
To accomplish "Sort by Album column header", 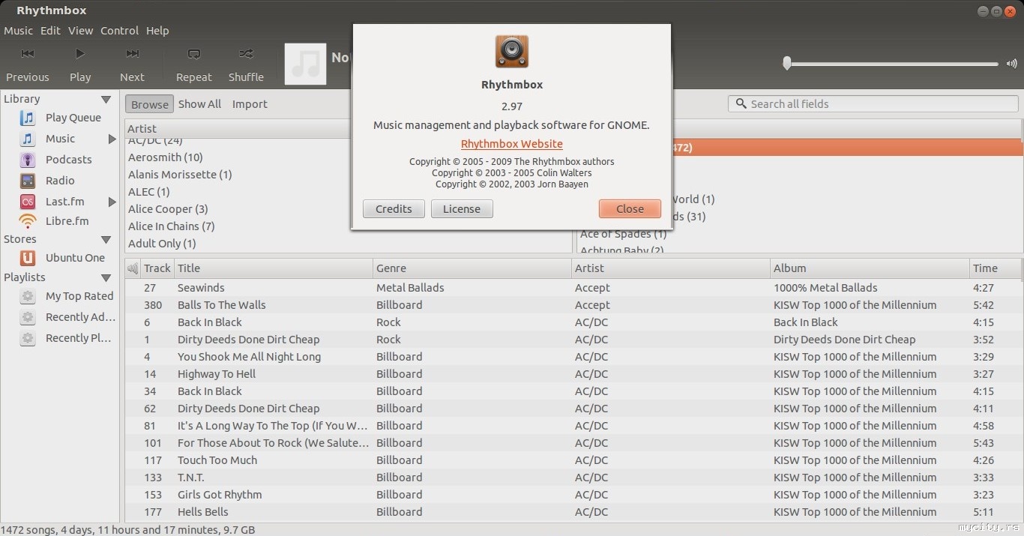I will pos(869,268).
